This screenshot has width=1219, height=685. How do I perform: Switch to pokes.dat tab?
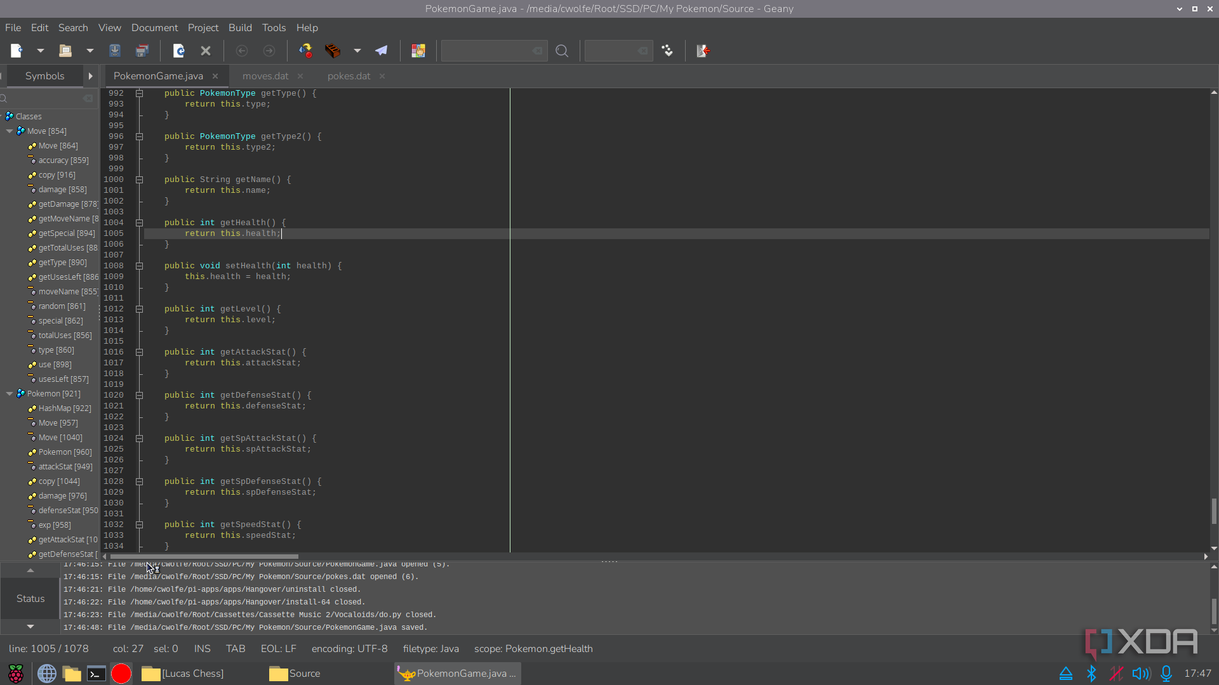(349, 76)
